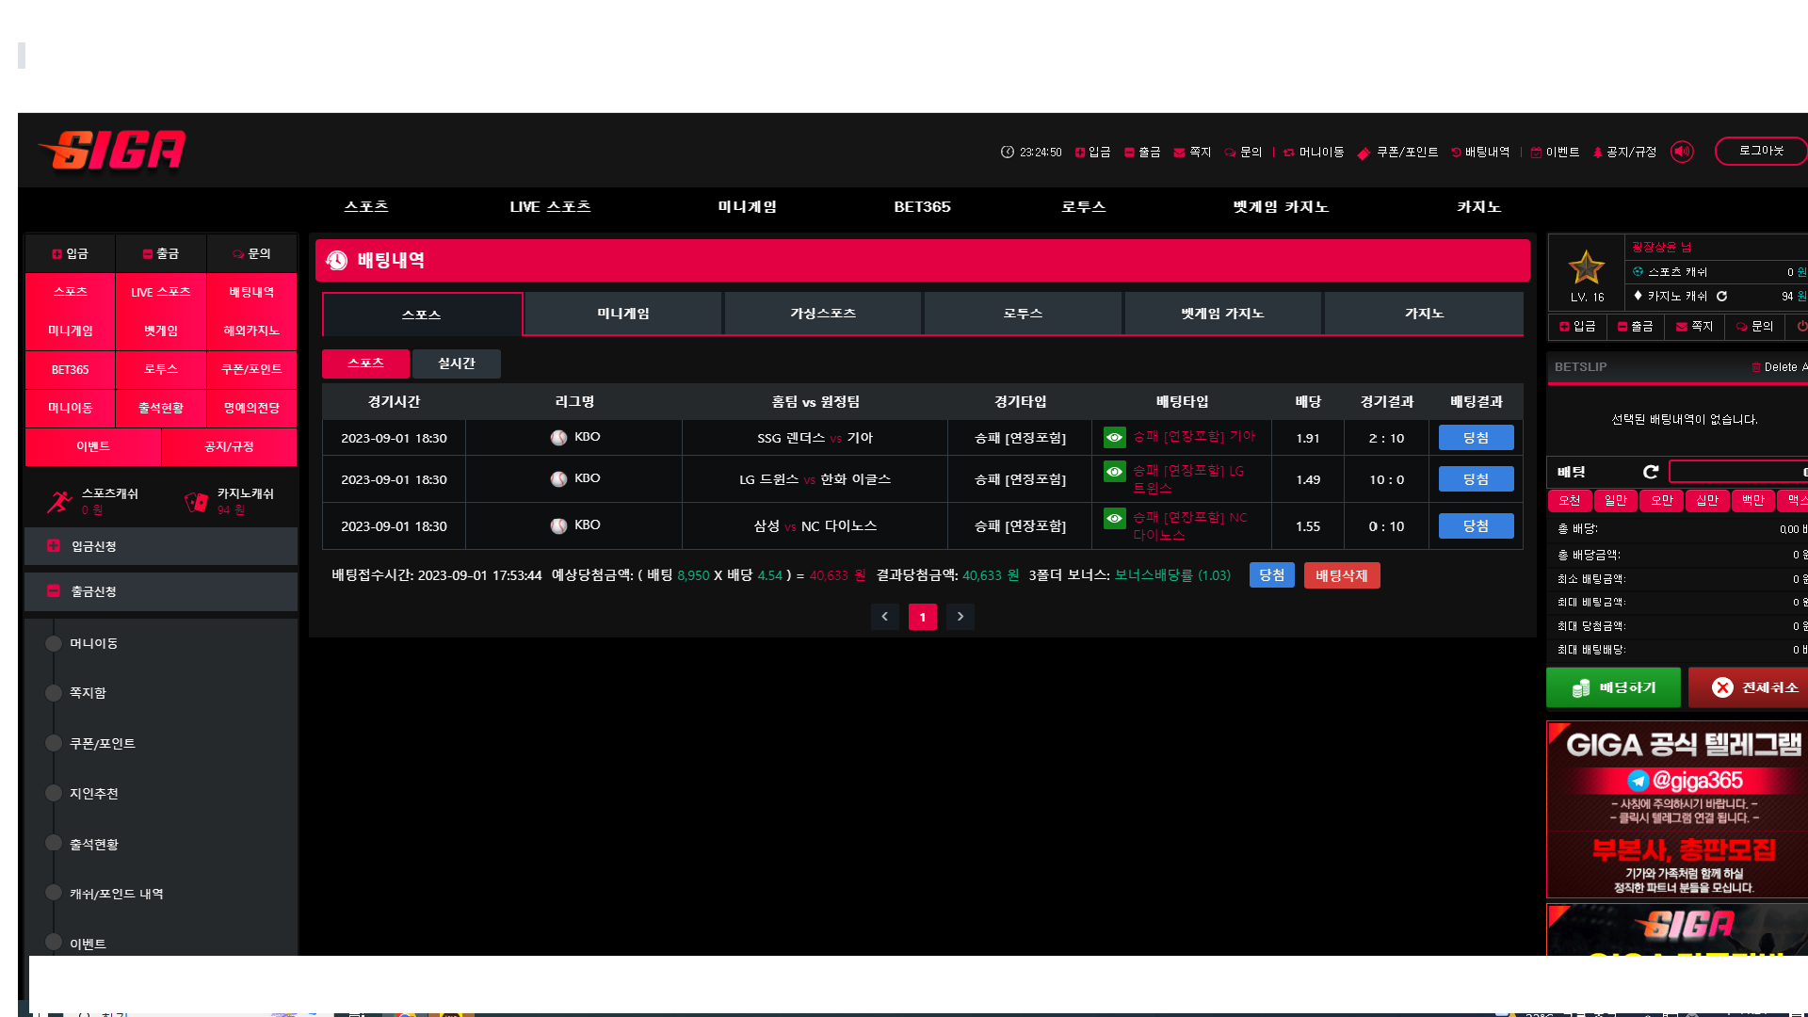Click the 이벤트 calendar link in header
Image resolution: width=1808 pixels, height=1017 pixels.
pyautogui.click(x=1556, y=152)
